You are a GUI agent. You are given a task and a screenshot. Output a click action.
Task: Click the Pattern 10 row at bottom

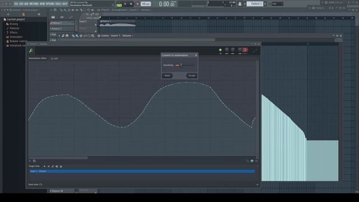tap(62, 191)
